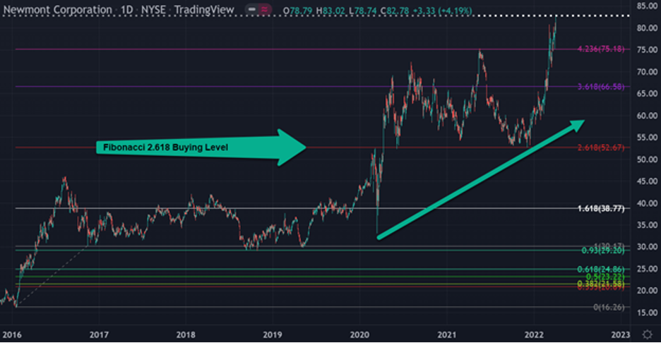
Task: Select the 0.618(24.86) Fibonacci level label
Action: pyautogui.click(x=601, y=270)
